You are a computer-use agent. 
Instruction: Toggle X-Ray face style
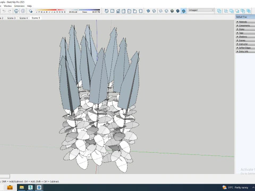(x=148, y=11)
